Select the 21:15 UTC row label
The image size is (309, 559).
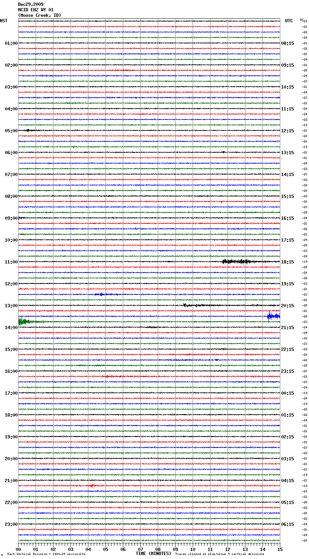288,328
